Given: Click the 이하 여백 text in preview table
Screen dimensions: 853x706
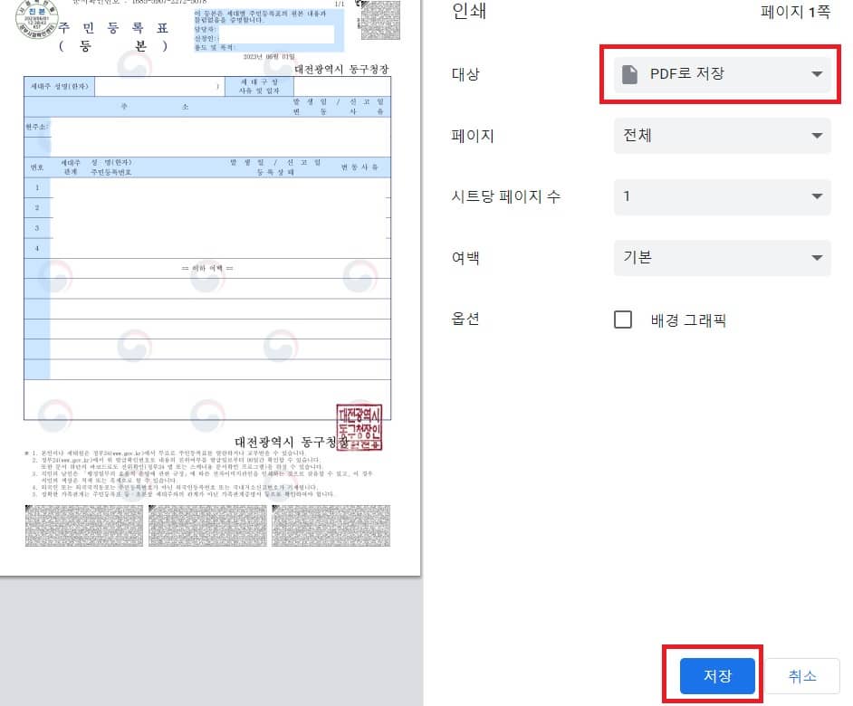Looking at the screenshot, I should (x=207, y=268).
